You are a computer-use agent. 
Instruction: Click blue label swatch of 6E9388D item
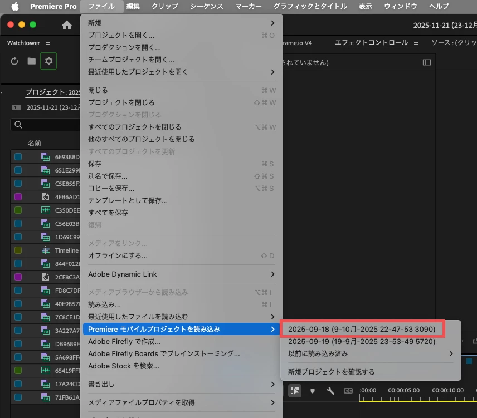coord(18,157)
